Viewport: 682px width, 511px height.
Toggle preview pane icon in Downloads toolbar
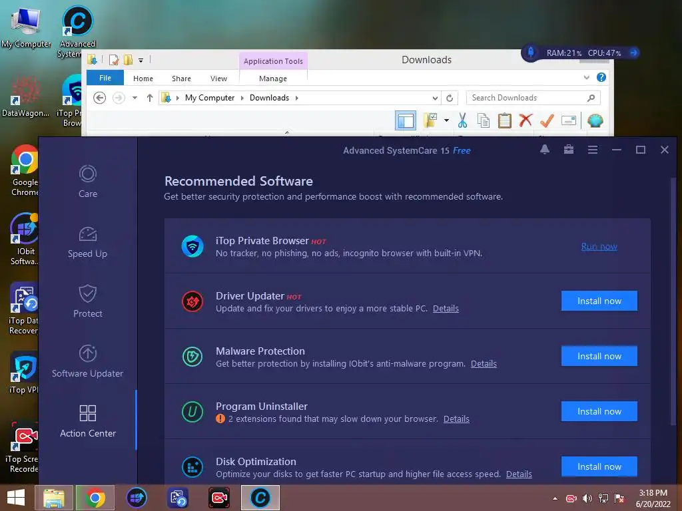coord(406,121)
